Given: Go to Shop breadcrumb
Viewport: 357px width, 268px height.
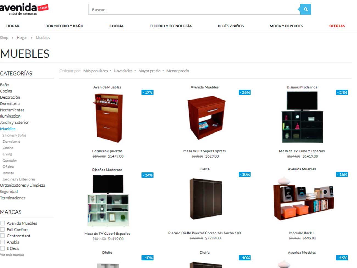Looking at the screenshot, I should (4, 38).
